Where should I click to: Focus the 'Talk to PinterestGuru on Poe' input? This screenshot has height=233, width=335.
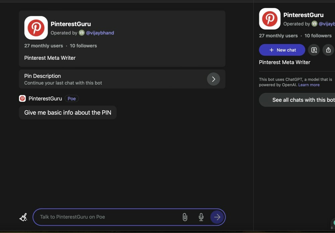click(x=107, y=217)
